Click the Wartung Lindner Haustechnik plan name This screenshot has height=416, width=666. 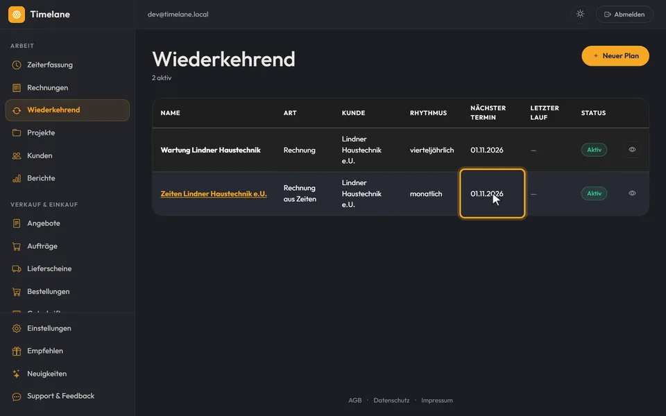click(211, 150)
